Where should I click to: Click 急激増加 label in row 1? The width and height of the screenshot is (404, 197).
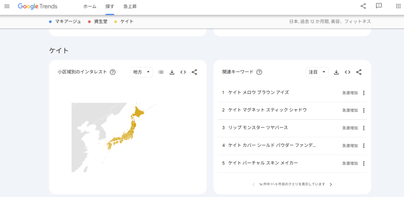coord(350,93)
